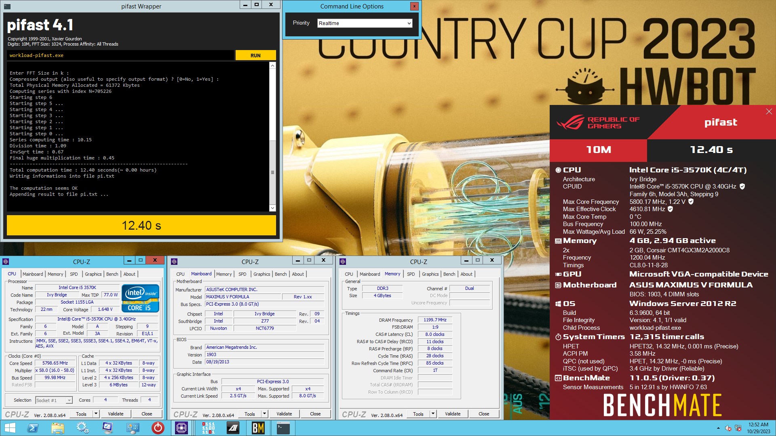
Task: Click Validate in CPU-Z CPU window
Action: 116,414
